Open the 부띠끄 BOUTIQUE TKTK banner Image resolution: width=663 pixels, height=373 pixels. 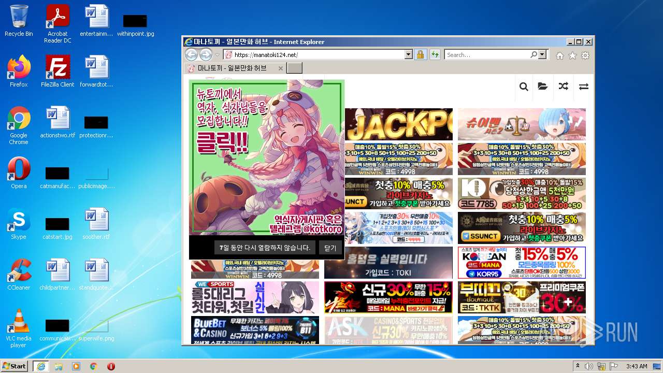[522, 297]
